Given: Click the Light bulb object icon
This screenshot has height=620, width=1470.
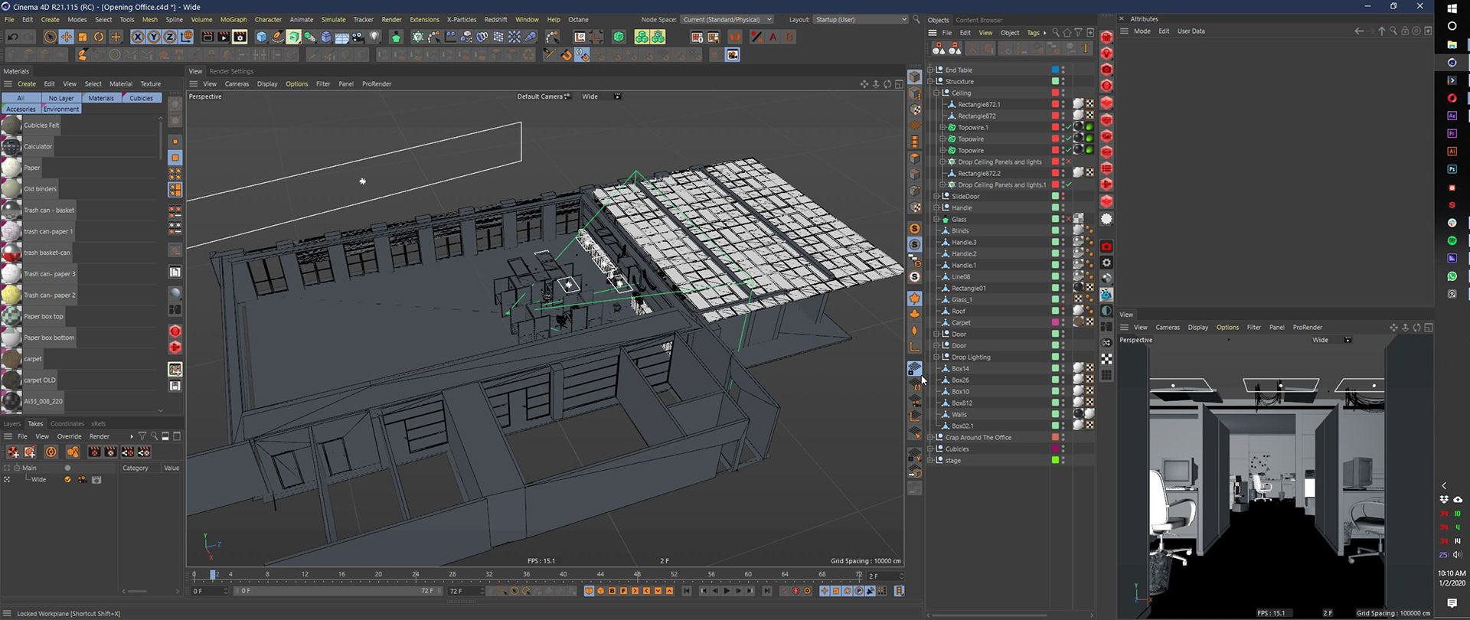Looking at the screenshot, I should 374,37.
